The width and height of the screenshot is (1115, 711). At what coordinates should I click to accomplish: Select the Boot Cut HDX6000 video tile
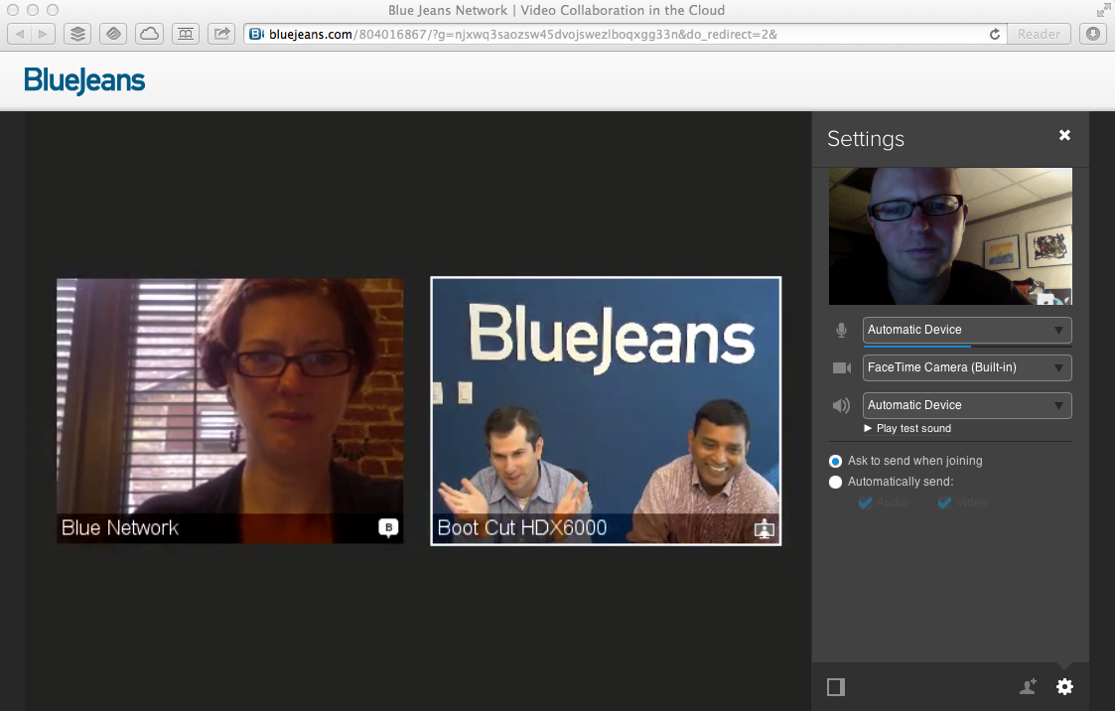point(606,411)
